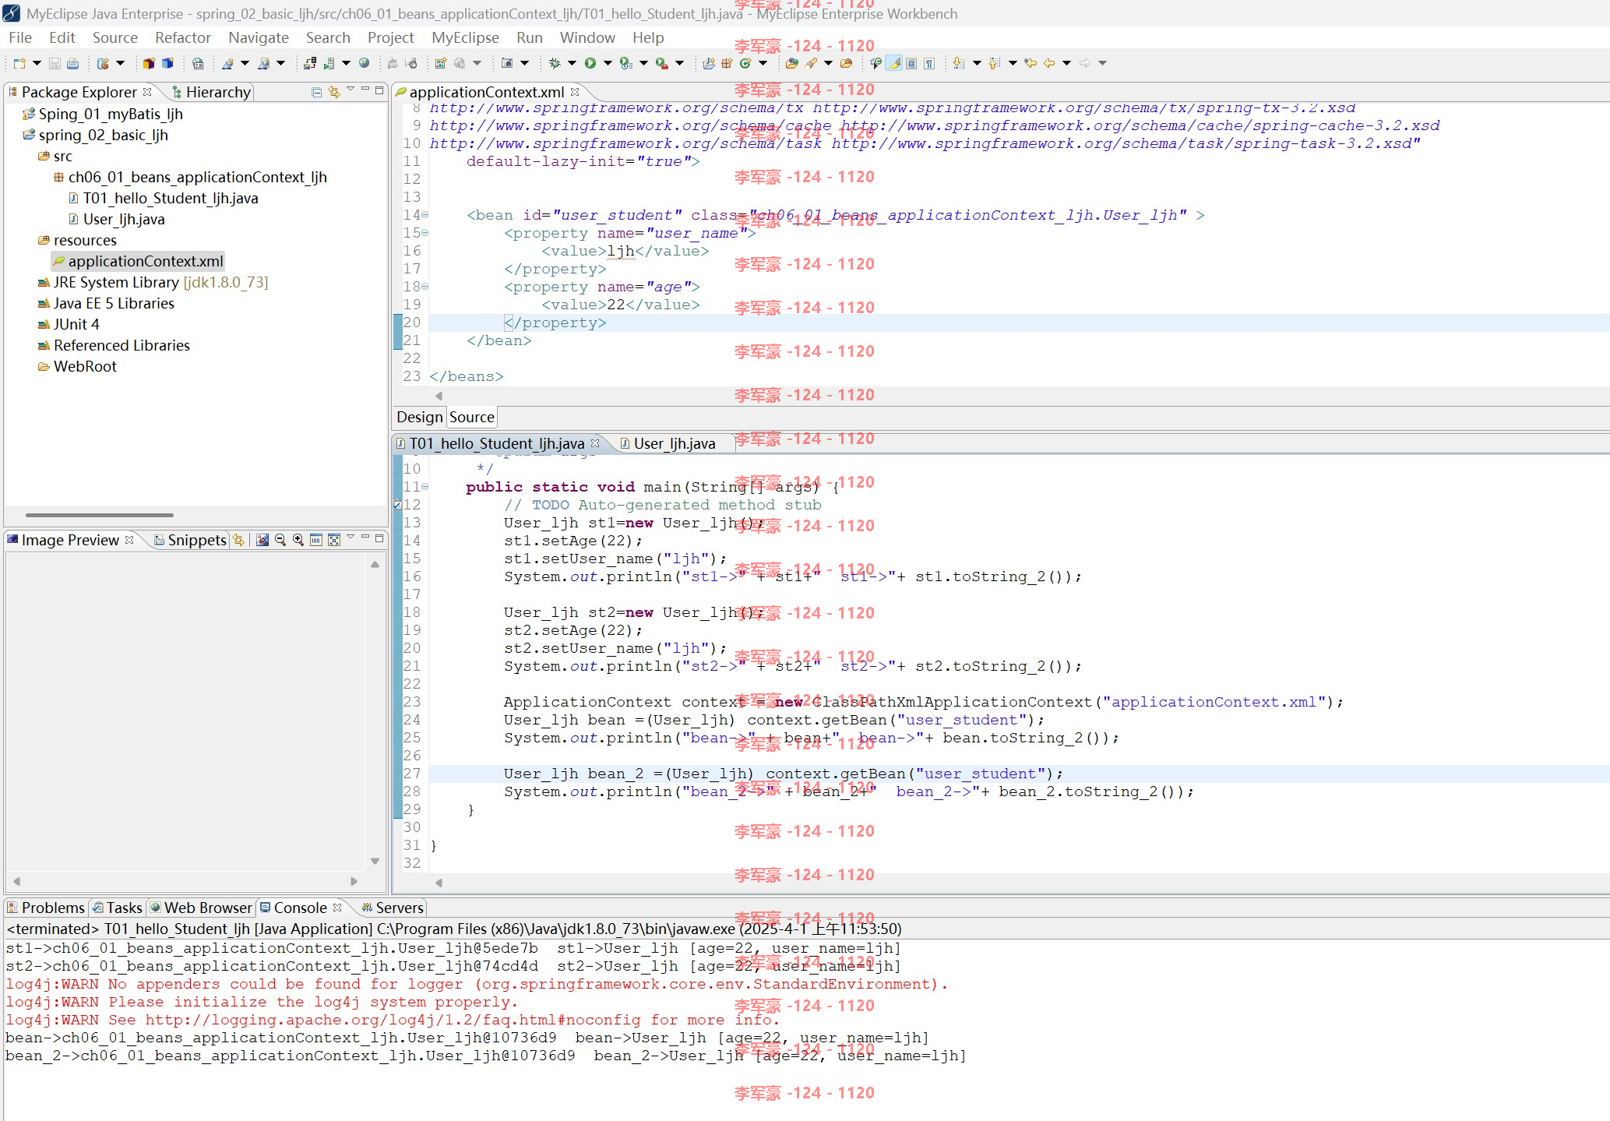Click the Previous Annotation arrow icon
The width and height of the screenshot is (1610, 1121).
(x=995, y=63)
